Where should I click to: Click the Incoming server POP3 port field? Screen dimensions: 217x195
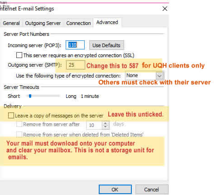tap(75, 45)
